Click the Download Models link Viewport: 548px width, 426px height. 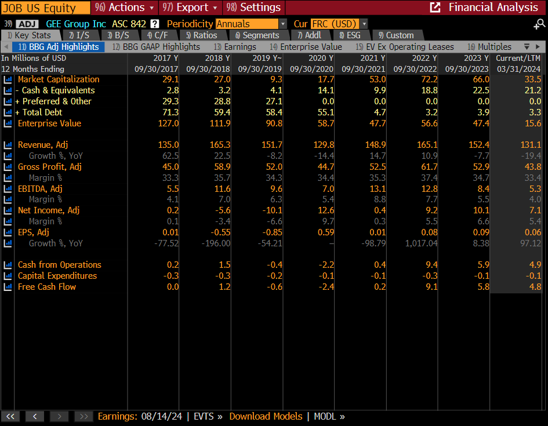tap(266, 416)
